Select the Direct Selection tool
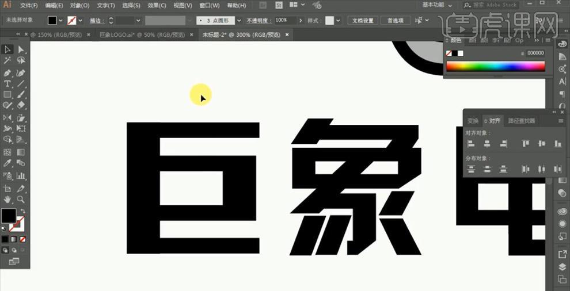 tap(21, 49)
